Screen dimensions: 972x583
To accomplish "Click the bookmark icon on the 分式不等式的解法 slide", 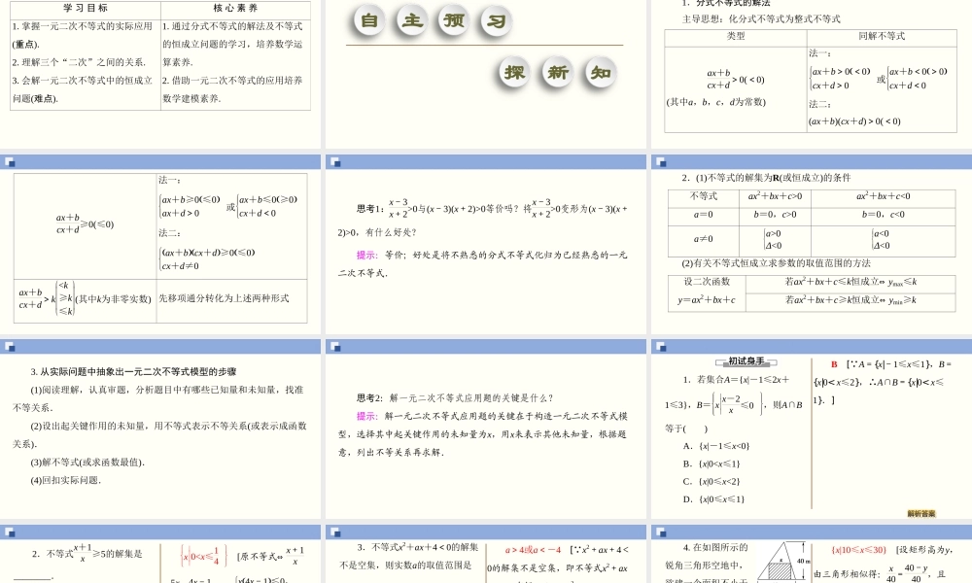I will pos(659,2).
